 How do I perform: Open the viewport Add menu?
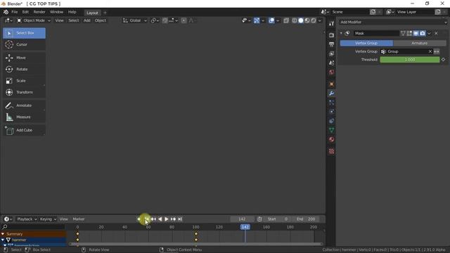[x=87, y=20]
